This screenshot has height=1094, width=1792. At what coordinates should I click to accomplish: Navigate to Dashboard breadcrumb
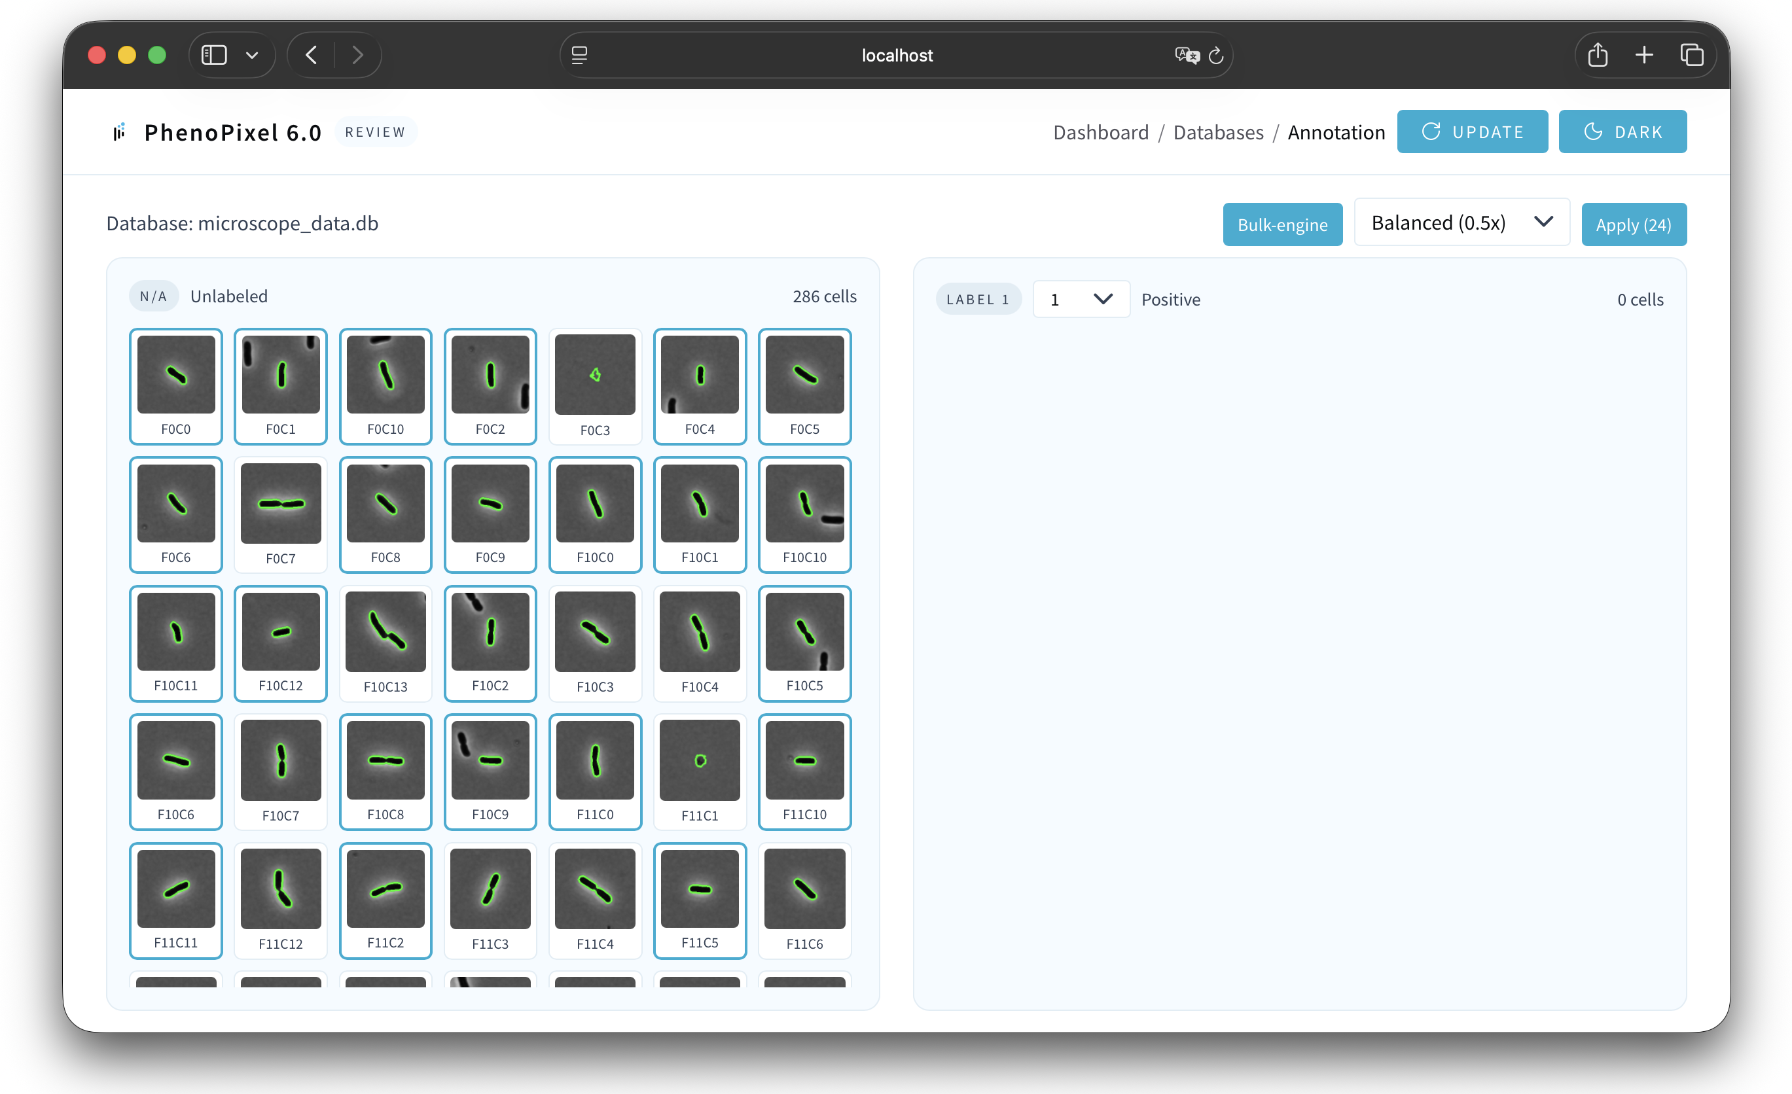click(x=1100, y=132)
